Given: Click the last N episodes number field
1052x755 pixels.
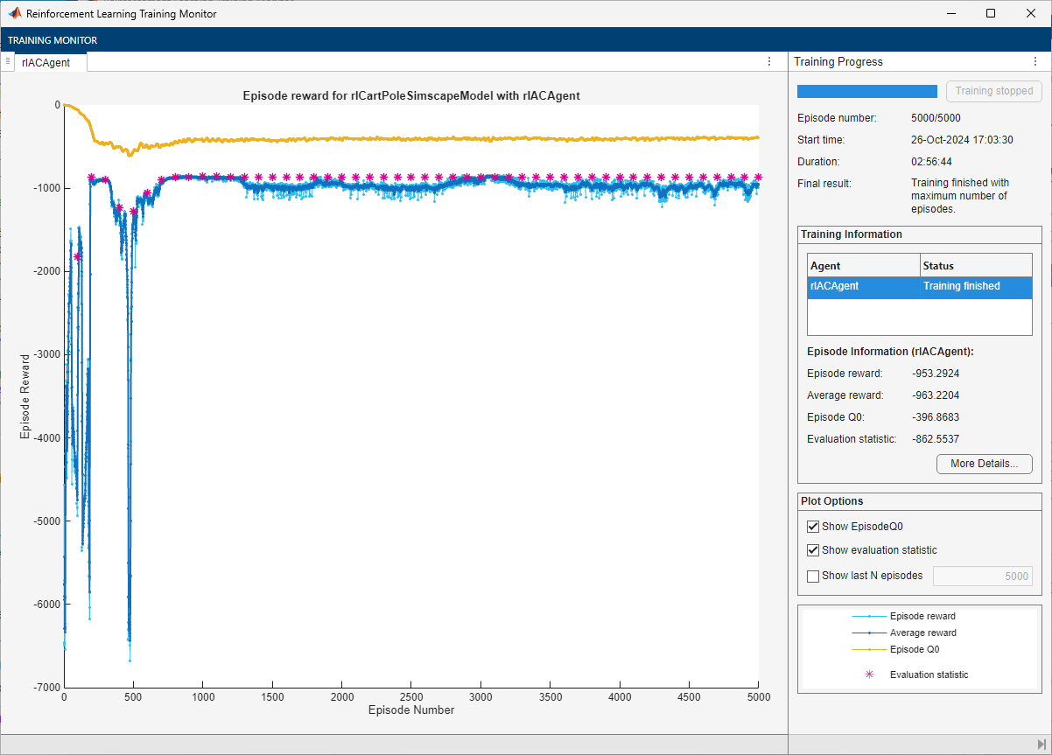Looking at the screenshot, I should coord(982,576).
